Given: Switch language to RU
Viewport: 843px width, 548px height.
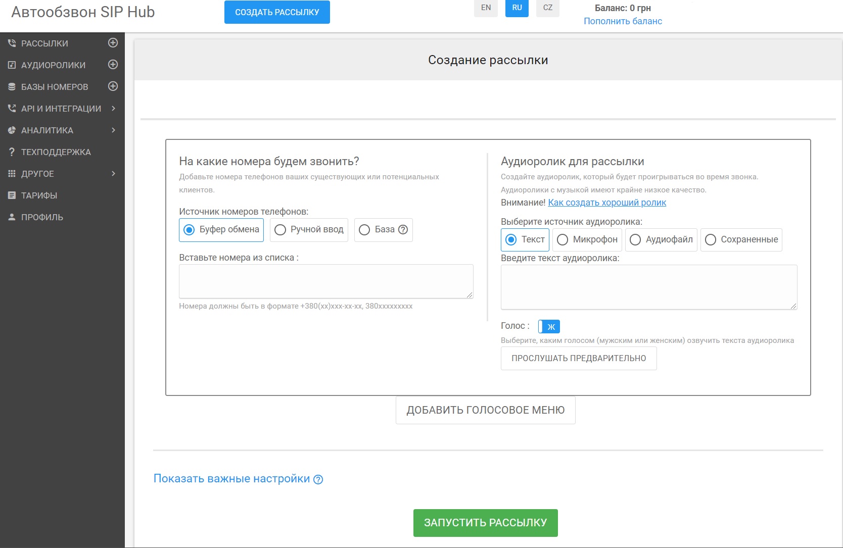Looking at the screenshot, I should click(517, 8).
